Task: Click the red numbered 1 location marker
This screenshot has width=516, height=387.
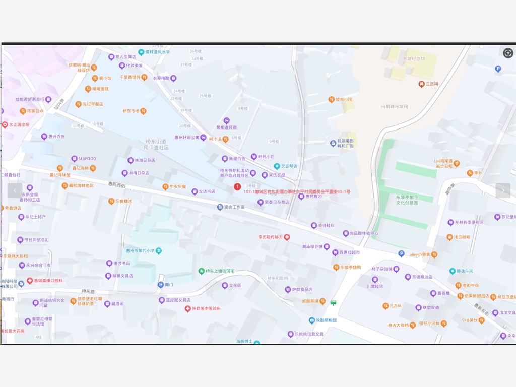Action: [x=237, y=187]
